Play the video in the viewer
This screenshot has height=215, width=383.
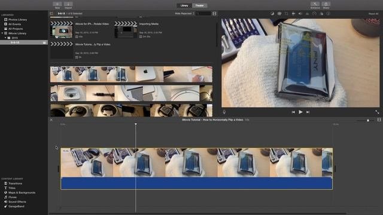pos(300,112)
